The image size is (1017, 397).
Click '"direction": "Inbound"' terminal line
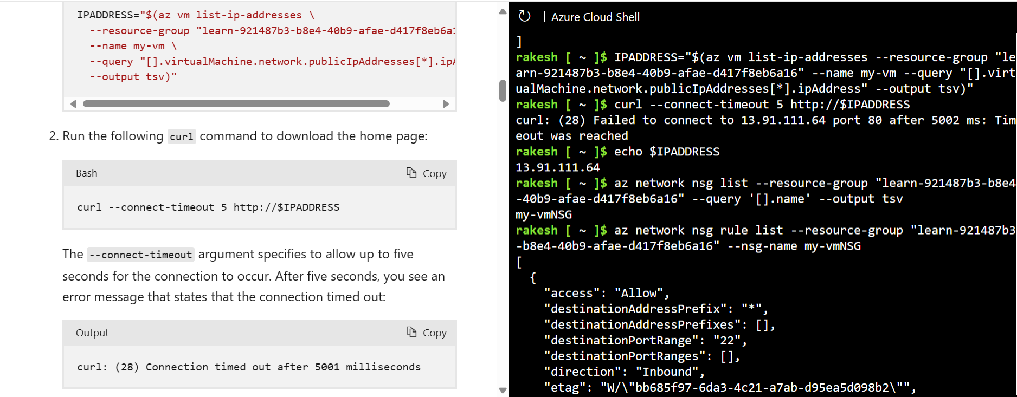point(625,372)
